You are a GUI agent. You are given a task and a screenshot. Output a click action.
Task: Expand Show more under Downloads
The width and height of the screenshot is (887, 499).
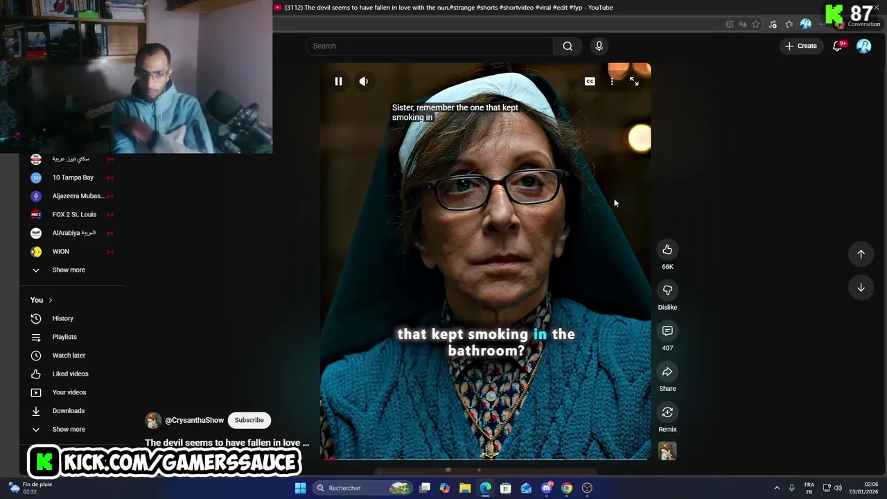[69, 429]
